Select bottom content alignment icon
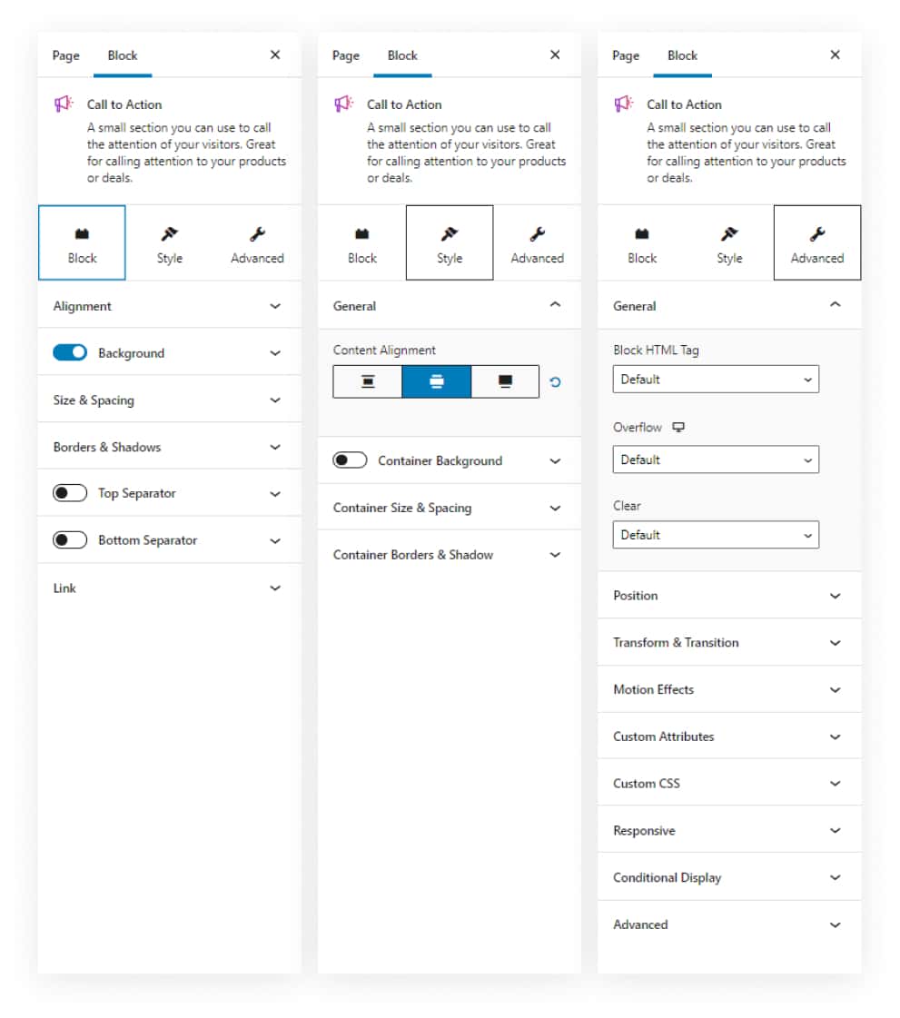 coord(506,381)
